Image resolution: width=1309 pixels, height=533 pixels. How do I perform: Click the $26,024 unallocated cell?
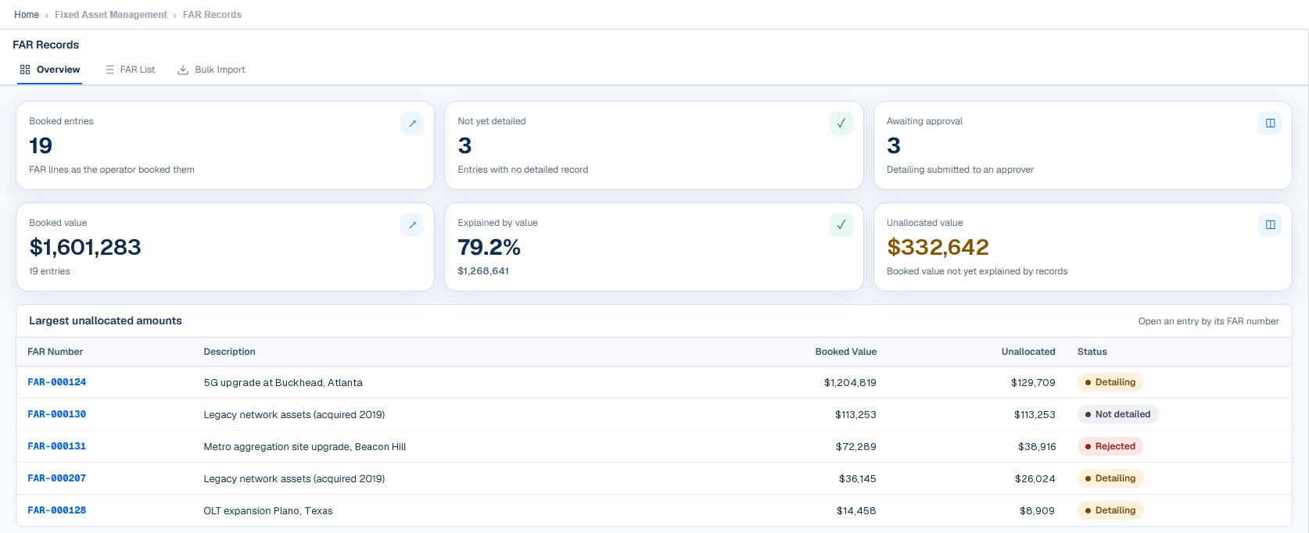[1035, 479]
